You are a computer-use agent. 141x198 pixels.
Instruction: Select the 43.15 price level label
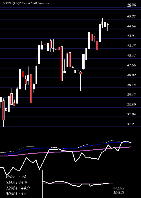tap(132, 46)
